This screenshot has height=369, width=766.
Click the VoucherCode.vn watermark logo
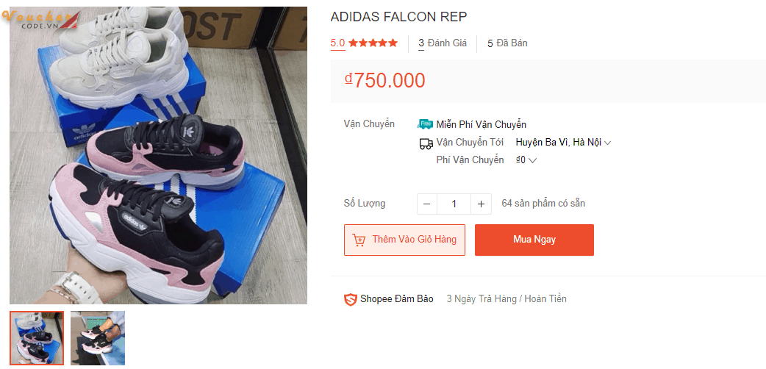40,19
